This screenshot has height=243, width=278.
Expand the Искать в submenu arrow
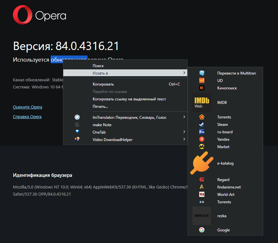[x=184, y=73]
